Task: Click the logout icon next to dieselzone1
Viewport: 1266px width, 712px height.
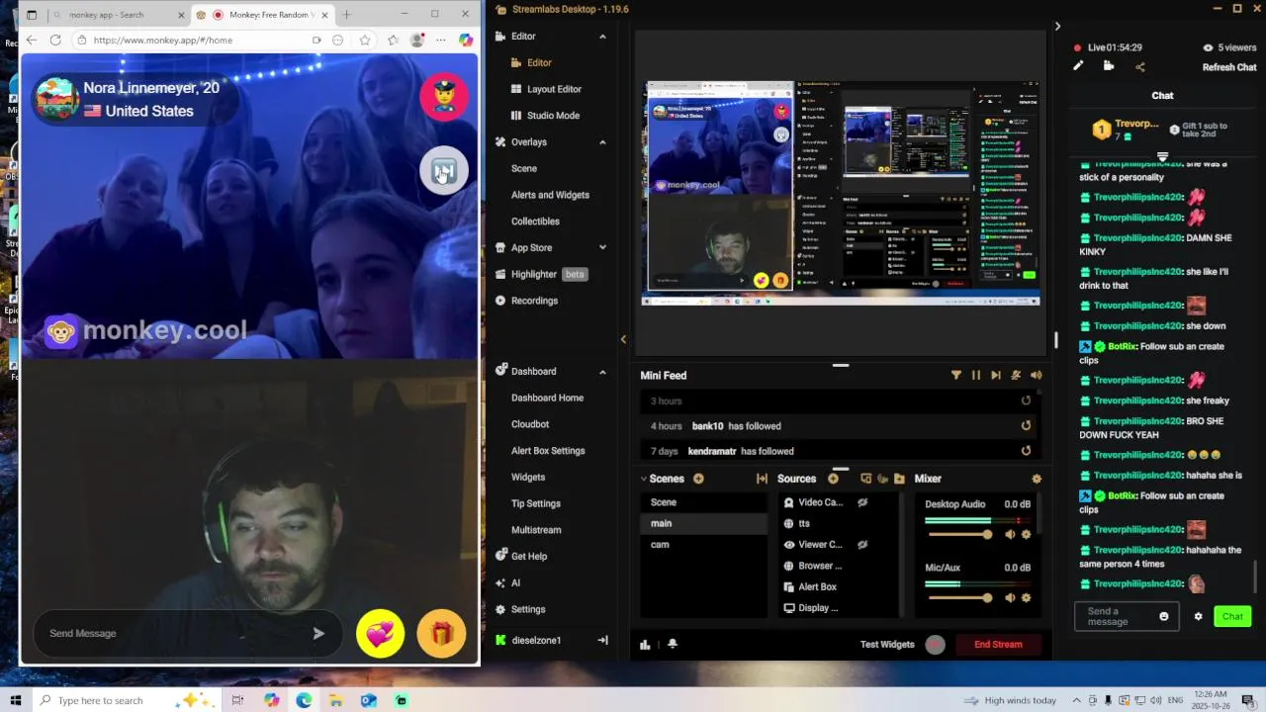Action: click(602, 640)
